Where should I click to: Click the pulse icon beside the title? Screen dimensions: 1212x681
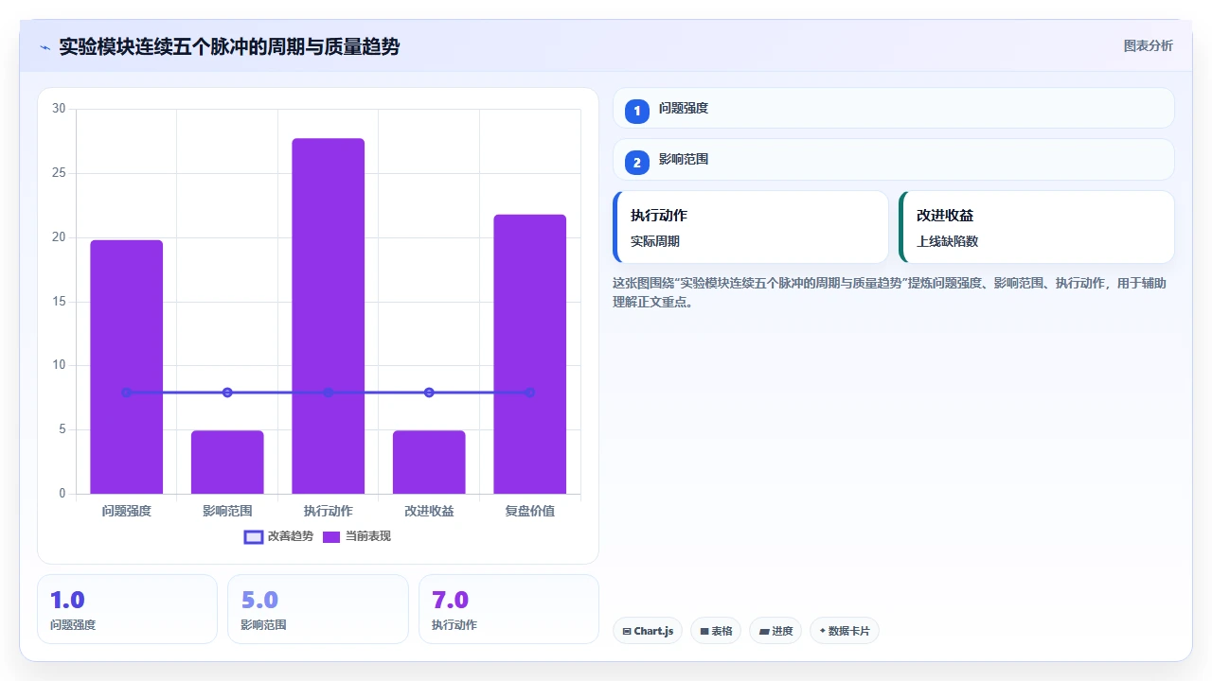(45, 47)
